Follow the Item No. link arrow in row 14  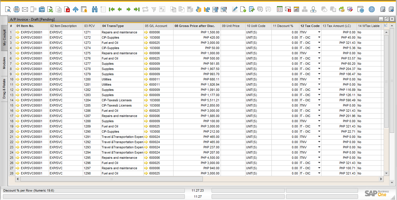coord(17,100)
